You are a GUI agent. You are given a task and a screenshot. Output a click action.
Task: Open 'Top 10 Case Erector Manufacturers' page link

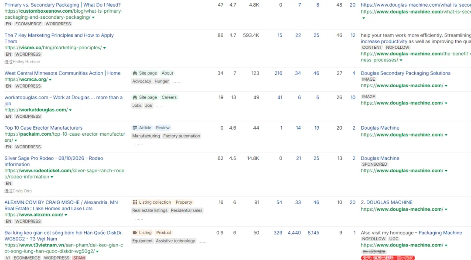43,128
